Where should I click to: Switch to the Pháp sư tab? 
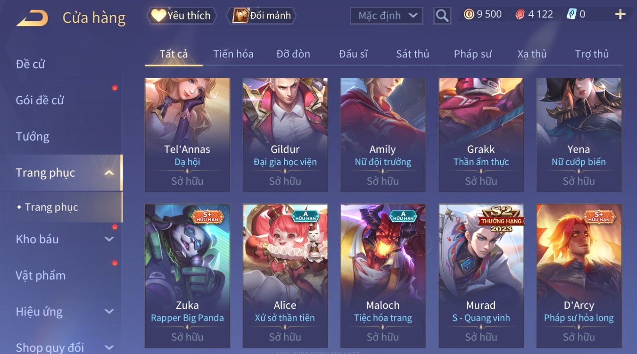(473, 54)
